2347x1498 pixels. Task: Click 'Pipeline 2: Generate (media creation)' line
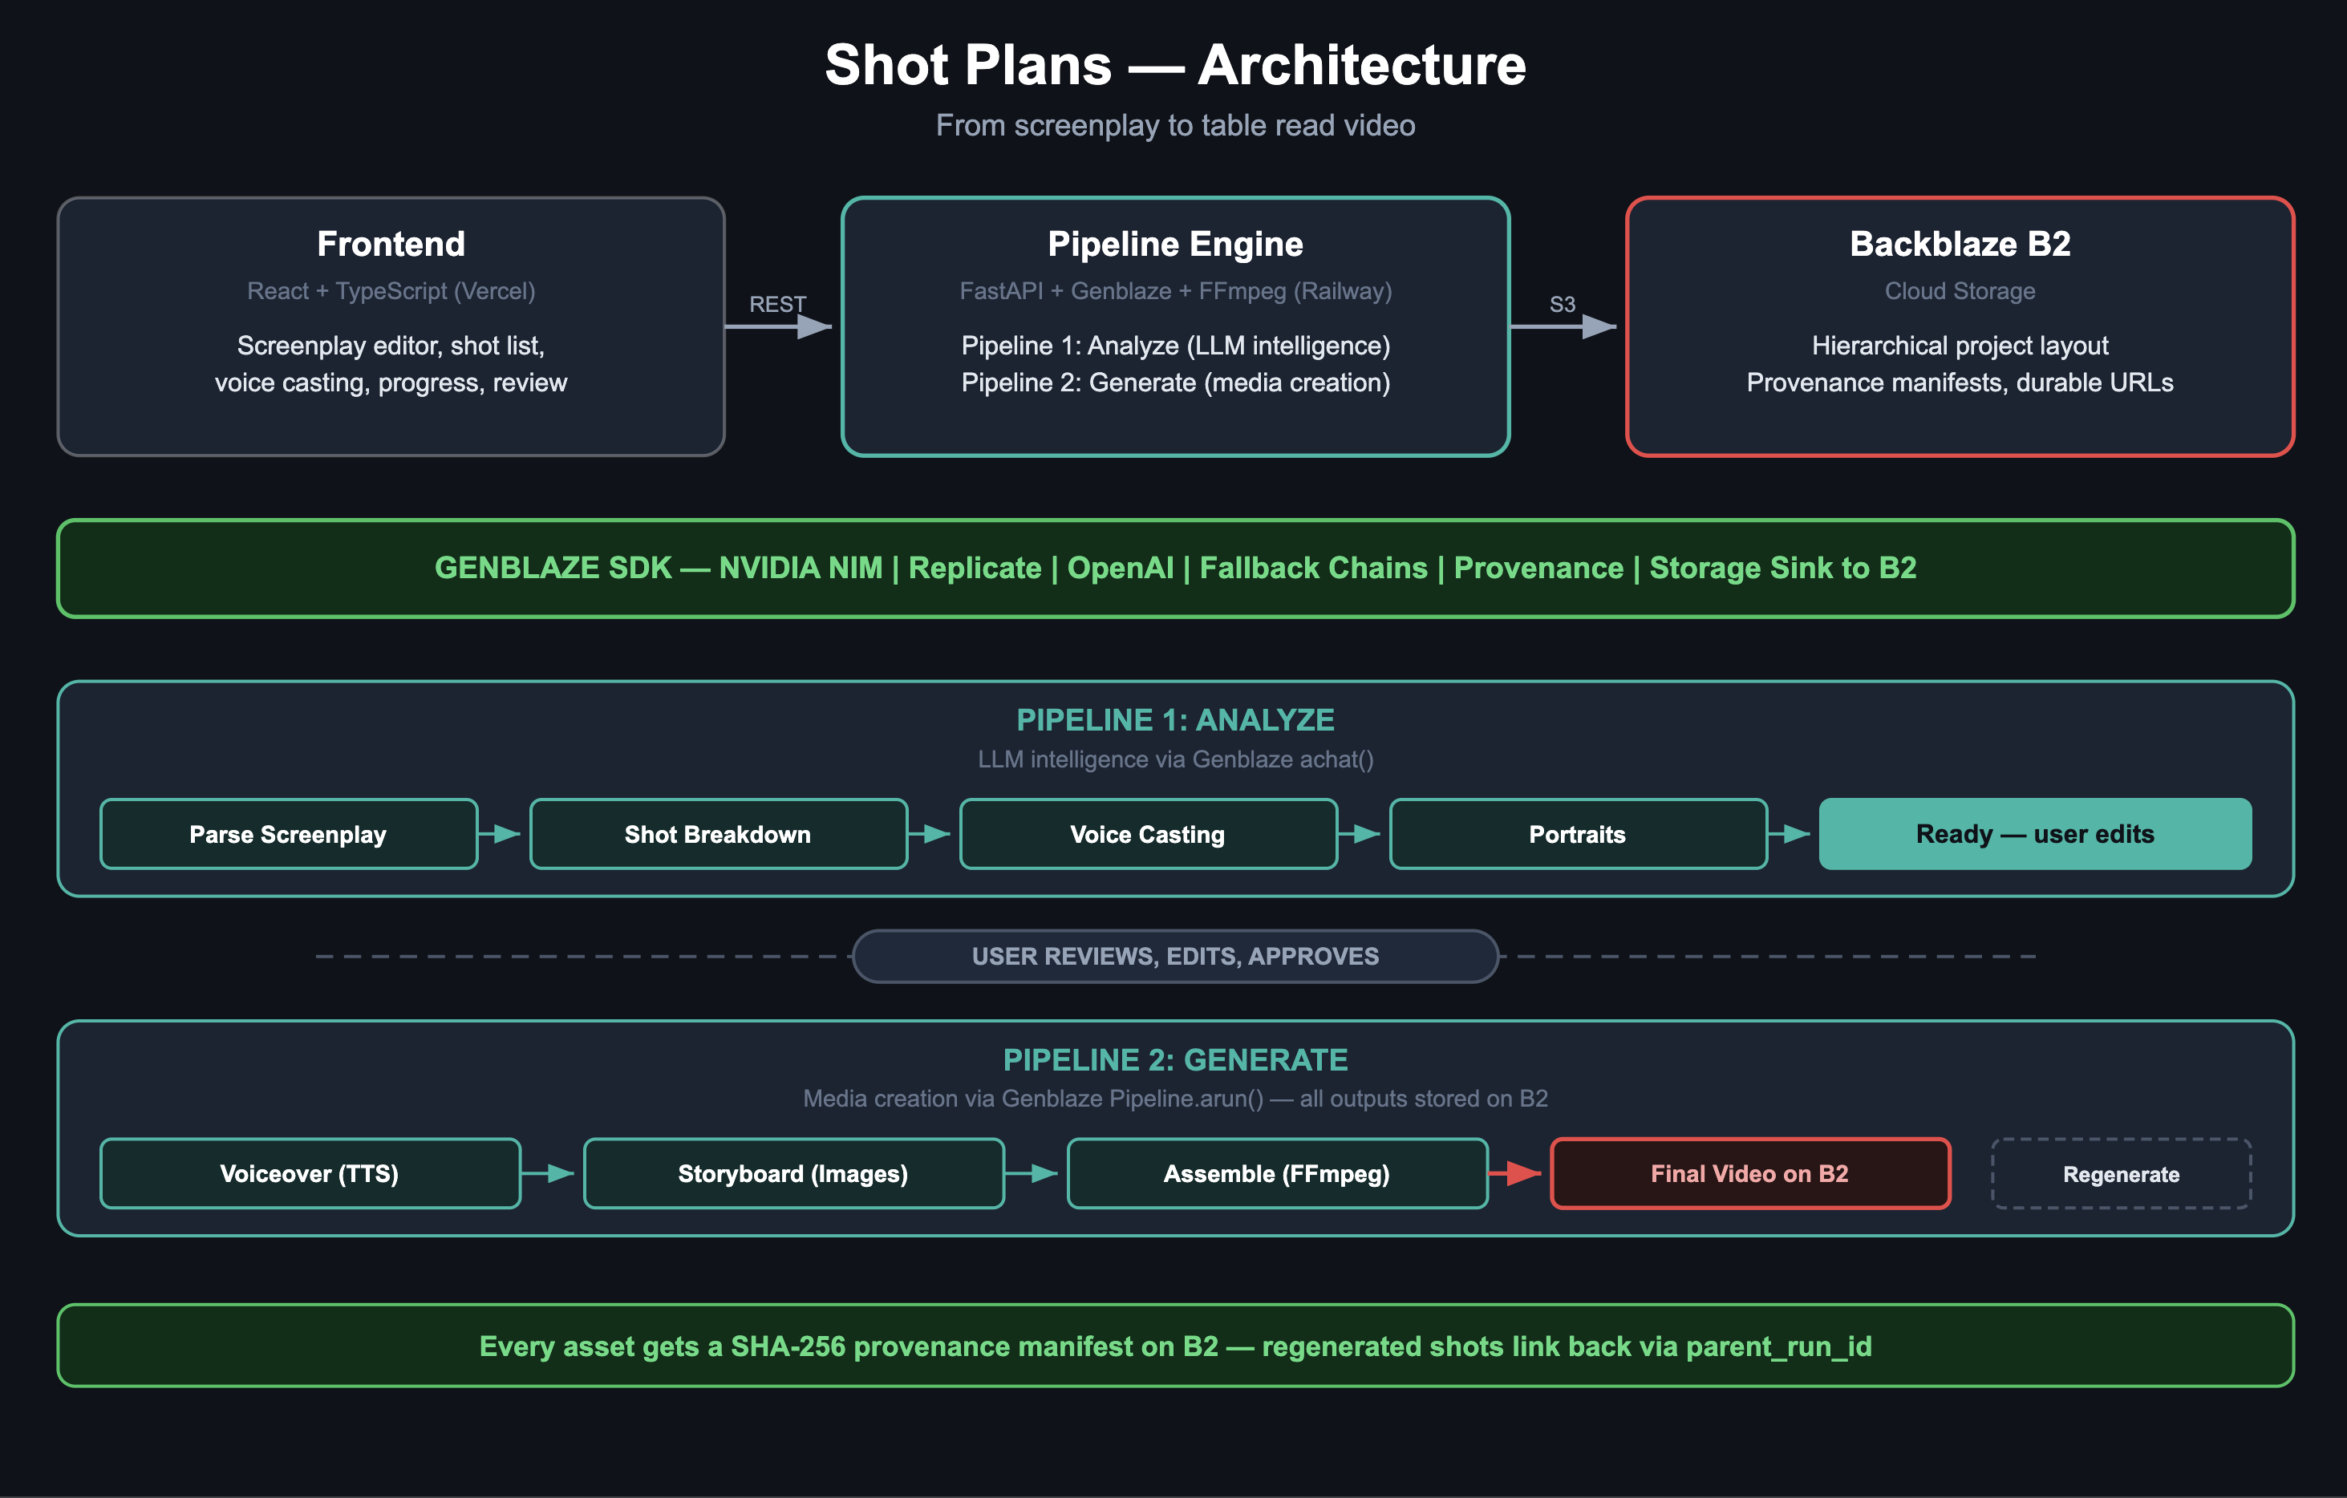(1175, 383)
